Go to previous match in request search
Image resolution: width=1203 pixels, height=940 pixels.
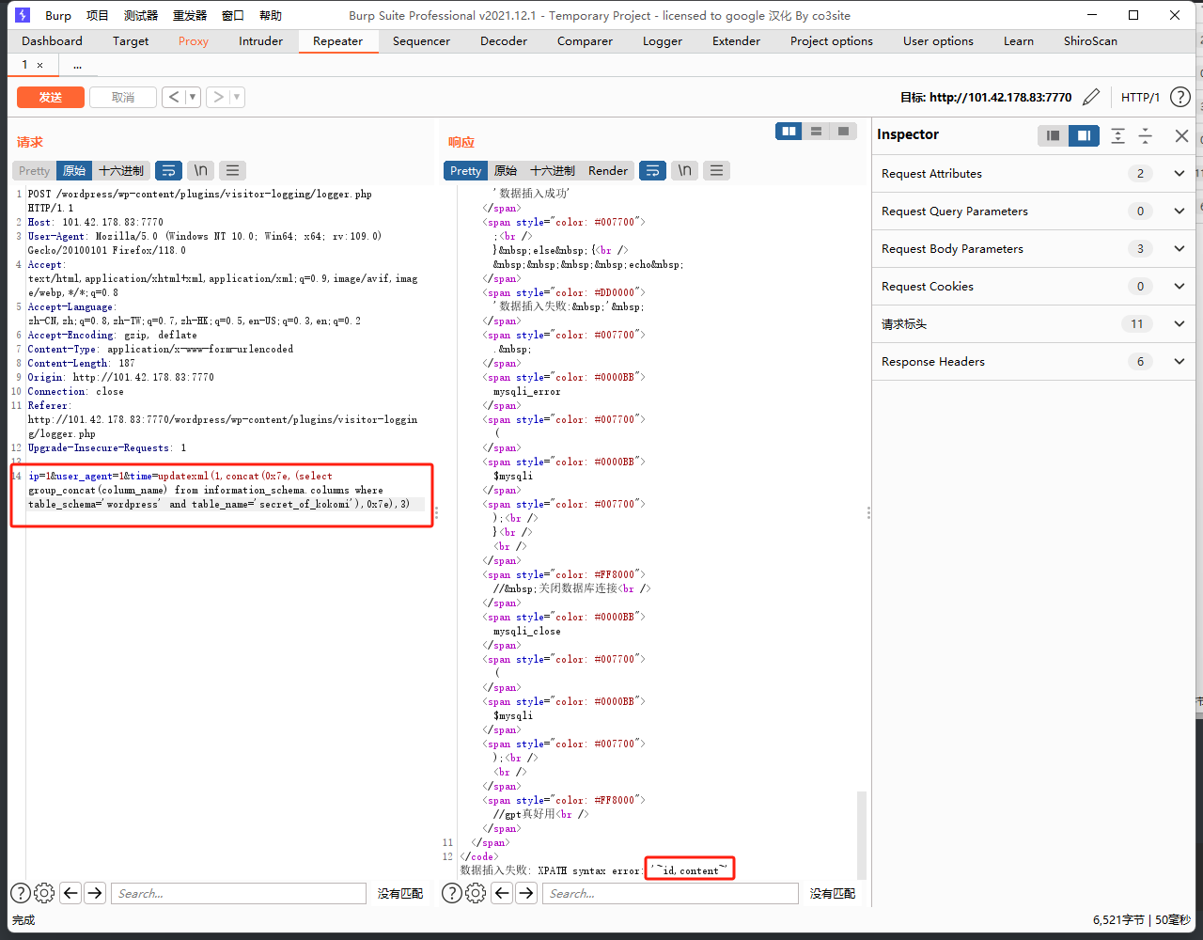(x=70, y=893)
